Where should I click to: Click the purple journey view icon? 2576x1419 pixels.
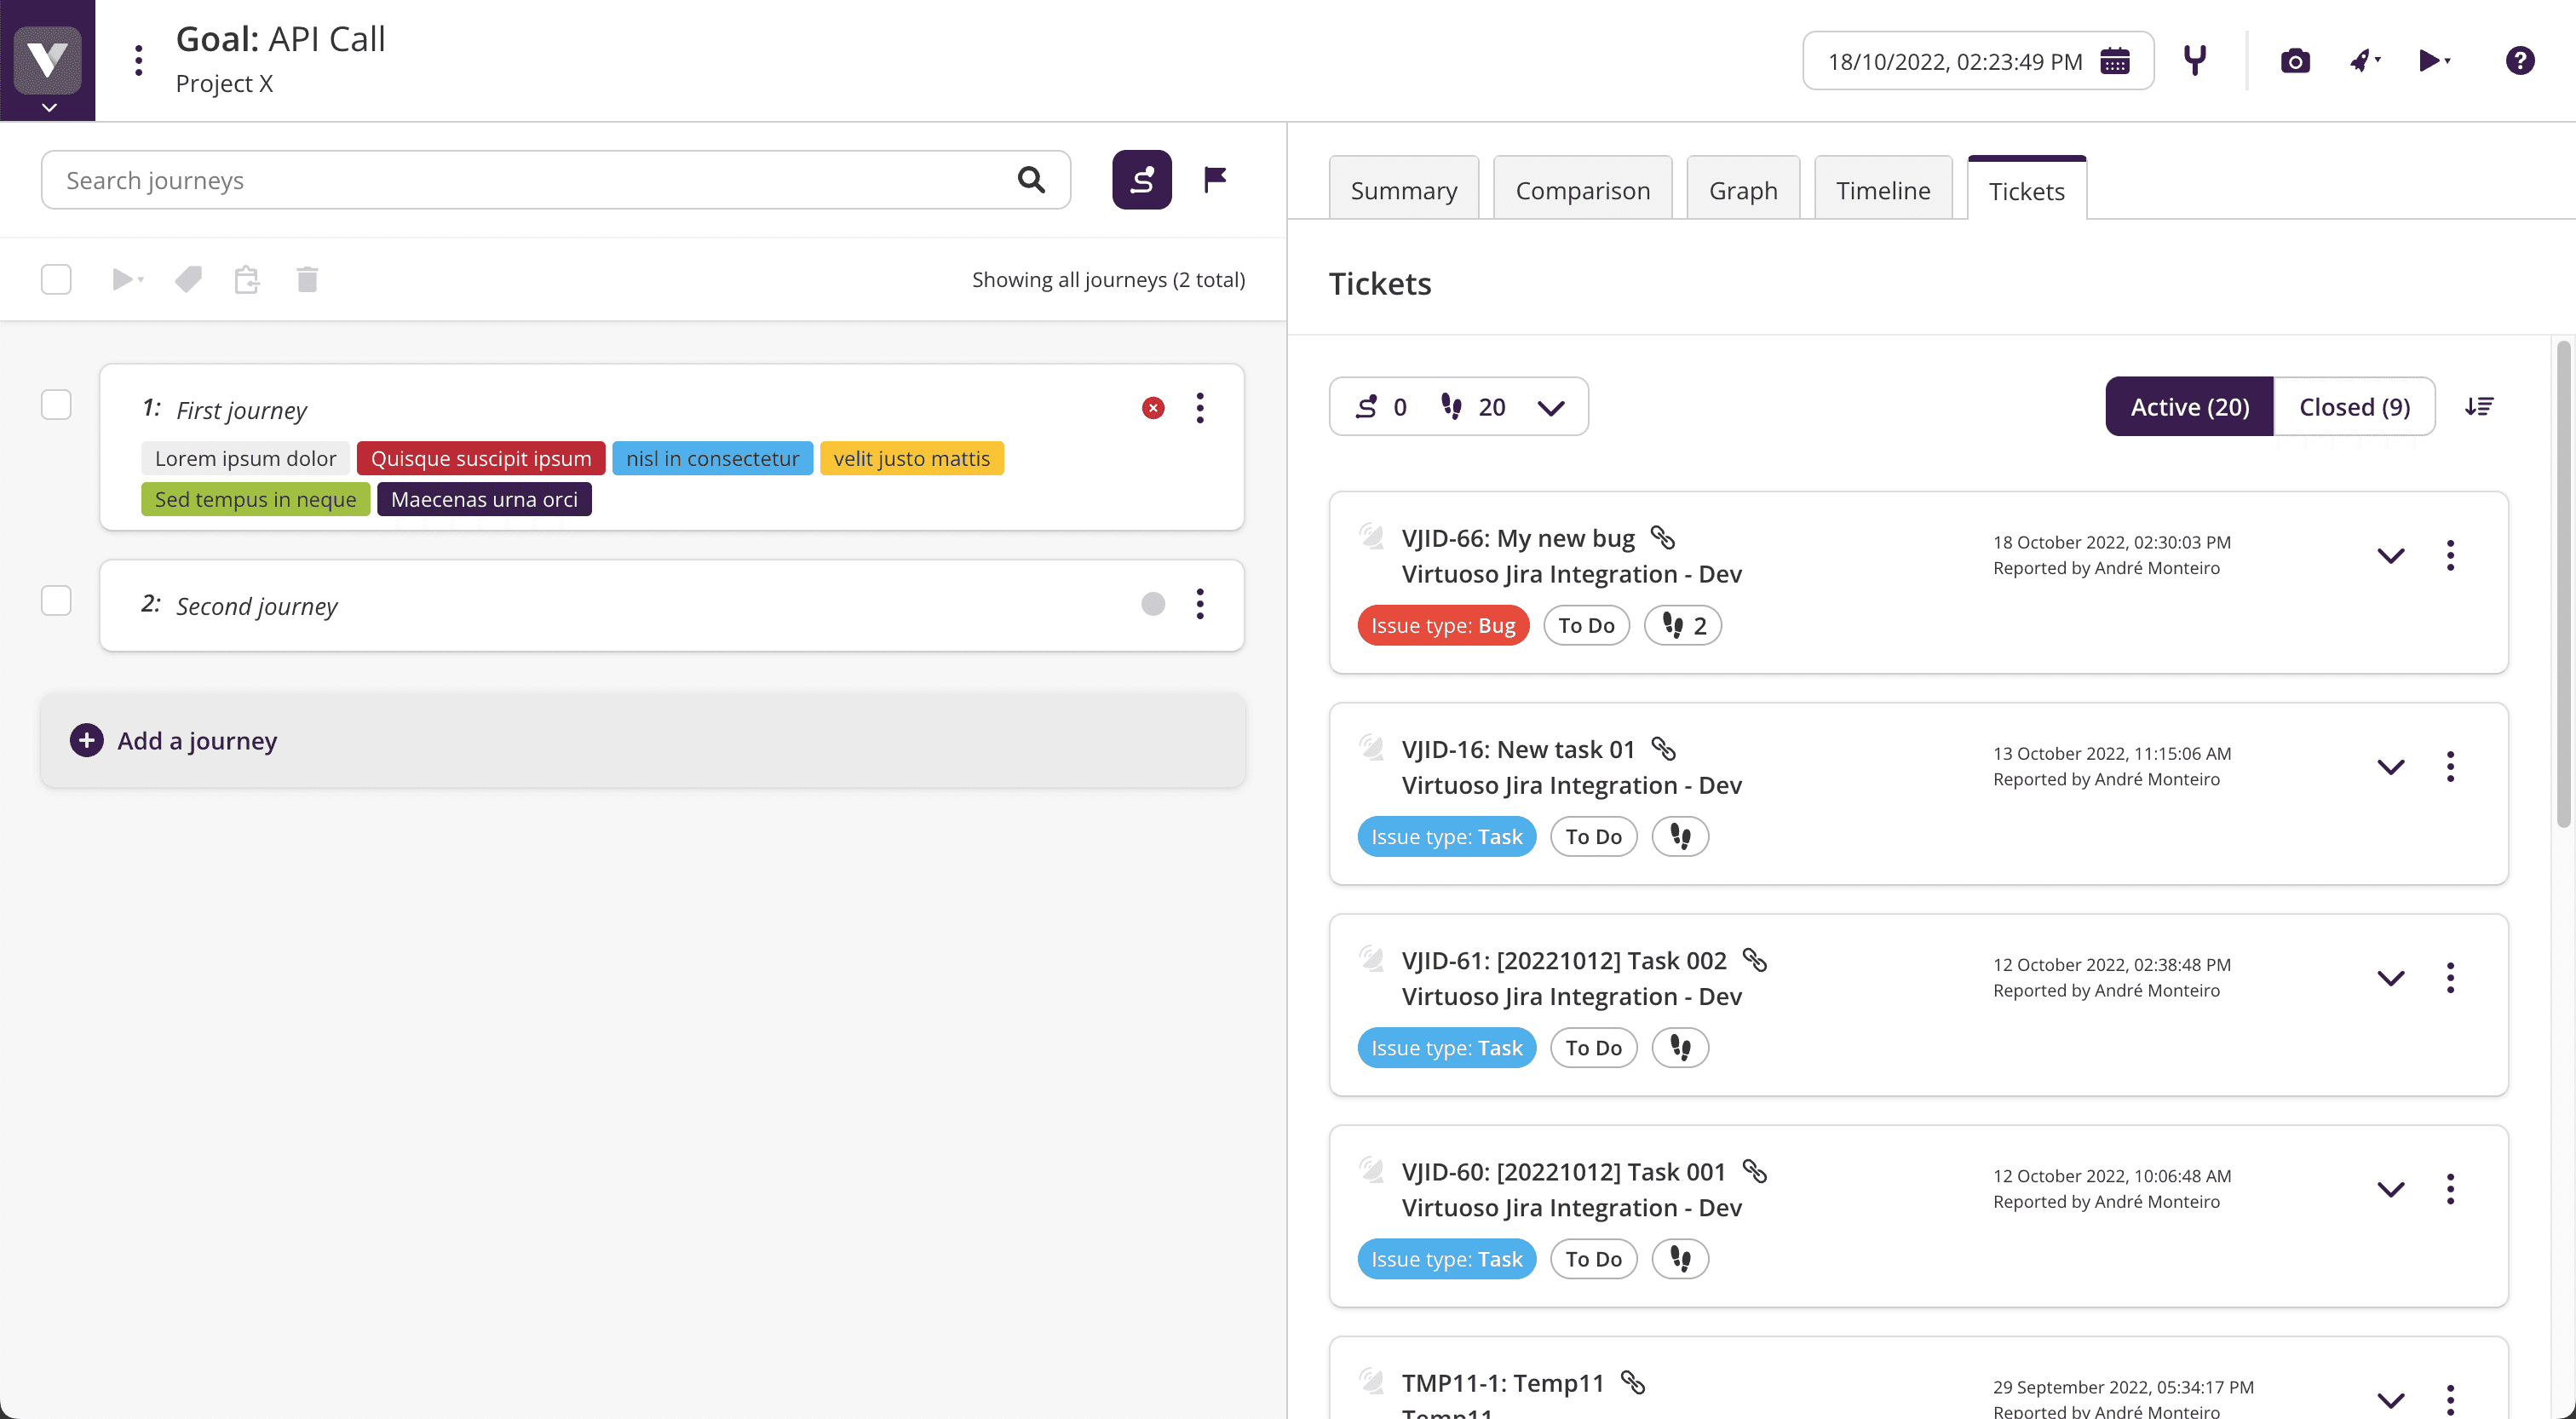[x=1141, y=180]
